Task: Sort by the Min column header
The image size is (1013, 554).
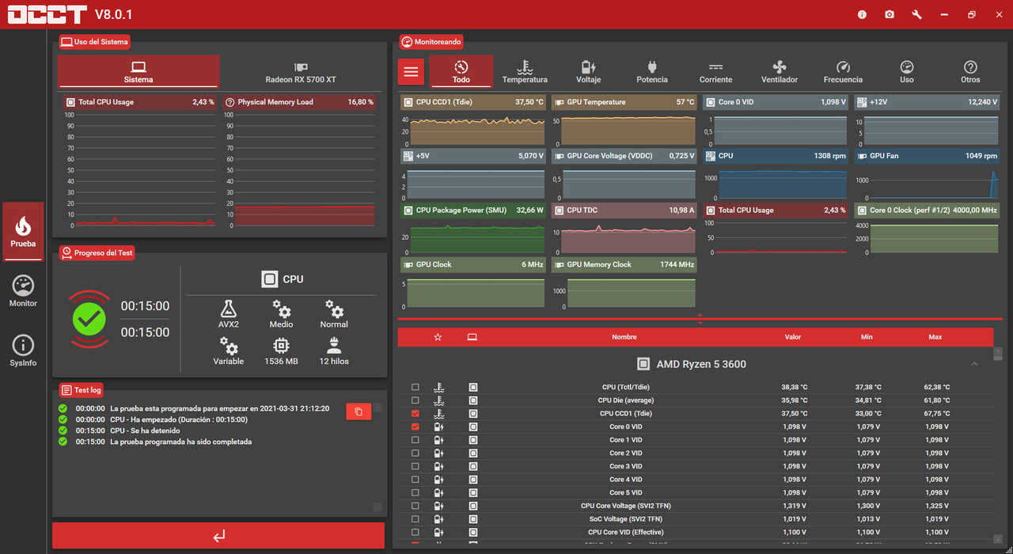Action: tap(867, 337)
